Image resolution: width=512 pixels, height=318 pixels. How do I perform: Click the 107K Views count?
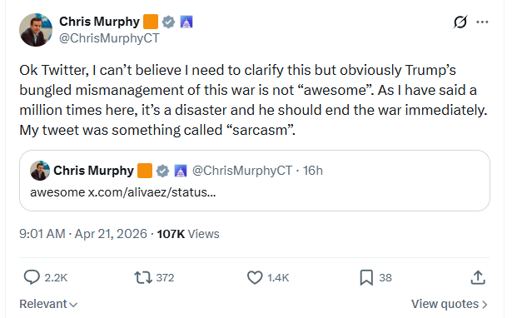point(188,234)
